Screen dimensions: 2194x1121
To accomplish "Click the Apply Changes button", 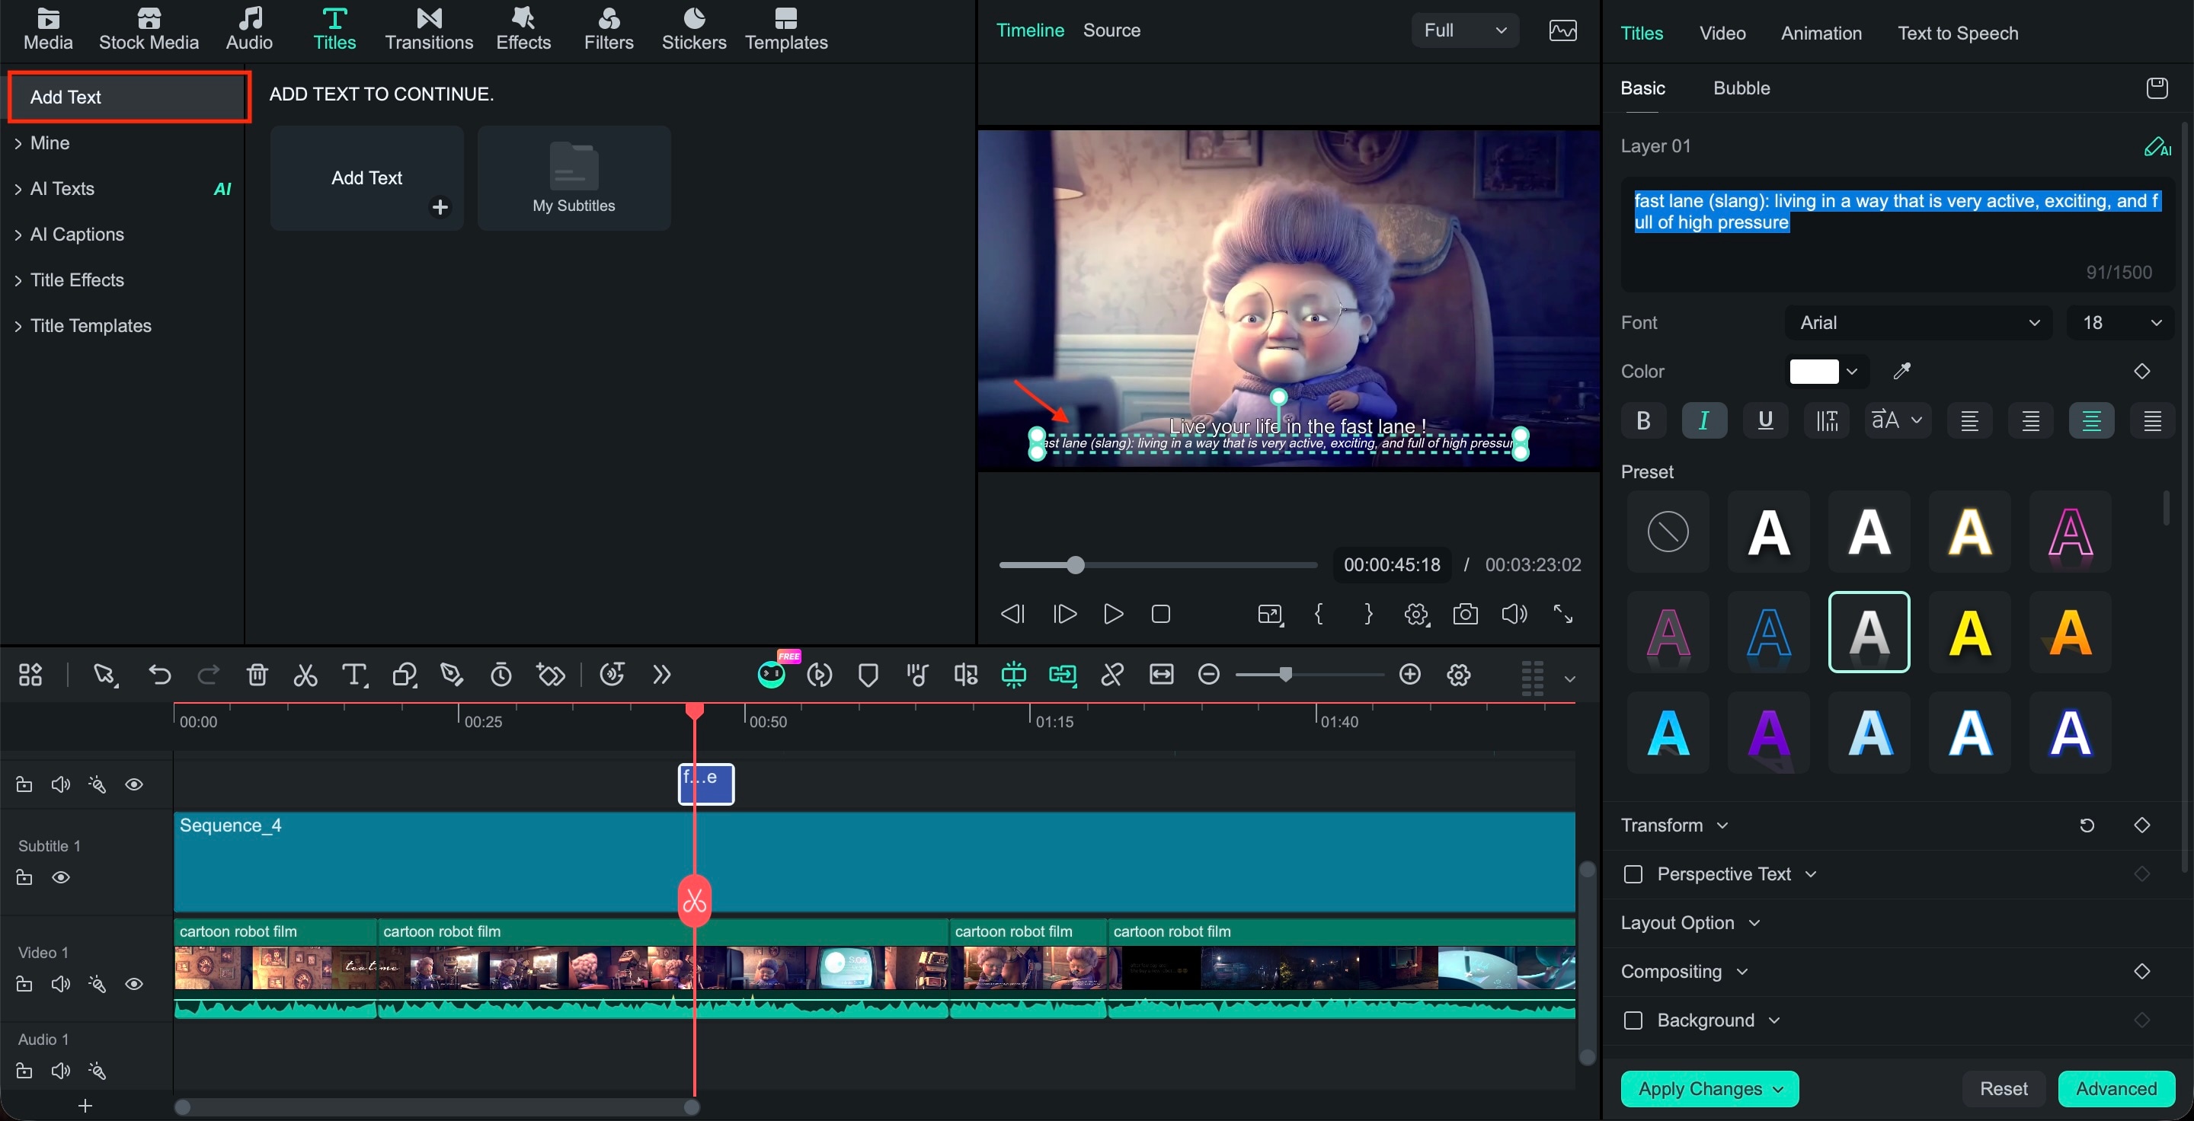I will (x=1709, y=1089).
